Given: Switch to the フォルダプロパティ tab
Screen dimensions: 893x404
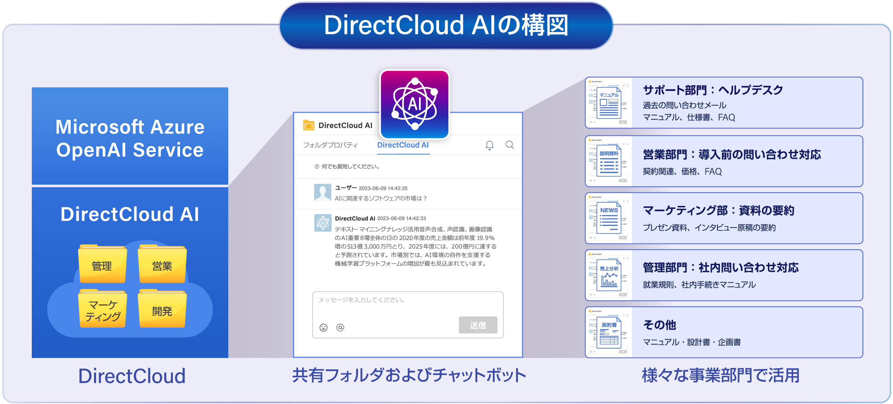Looking at the screenshot, I should 330,145.
